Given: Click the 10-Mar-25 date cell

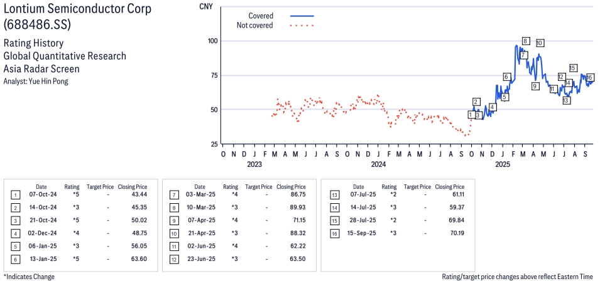Looking at the screenshot, I should pos(200,208).
